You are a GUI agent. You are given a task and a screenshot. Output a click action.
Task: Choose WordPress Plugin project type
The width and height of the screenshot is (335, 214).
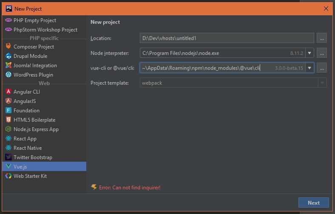(x=44, y=75)
